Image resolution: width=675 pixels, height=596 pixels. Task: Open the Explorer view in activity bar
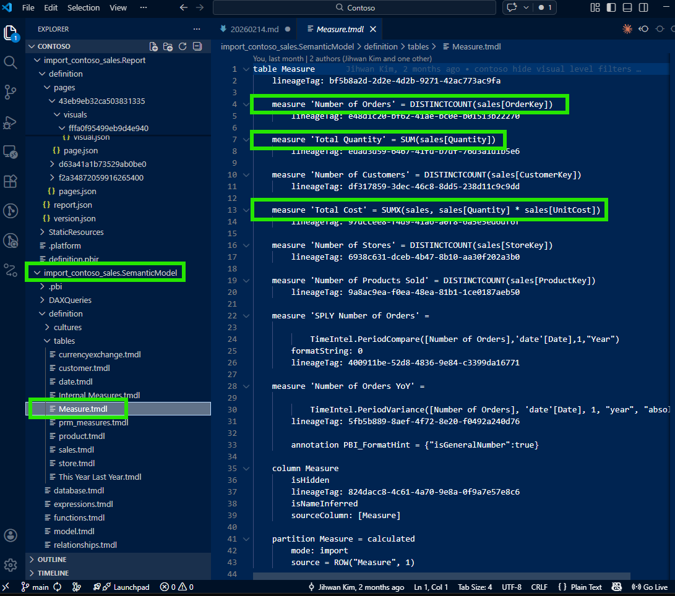pyautogui.click(x=11, y=33)
